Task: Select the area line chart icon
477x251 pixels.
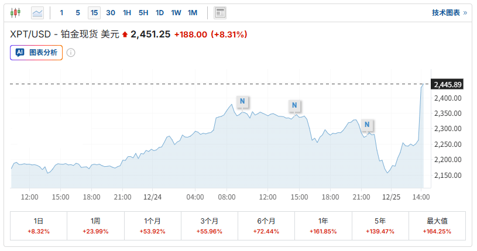Action: (x=37, y=12)
